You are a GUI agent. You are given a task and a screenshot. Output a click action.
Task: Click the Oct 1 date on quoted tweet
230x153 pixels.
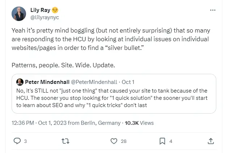(128, 82)
